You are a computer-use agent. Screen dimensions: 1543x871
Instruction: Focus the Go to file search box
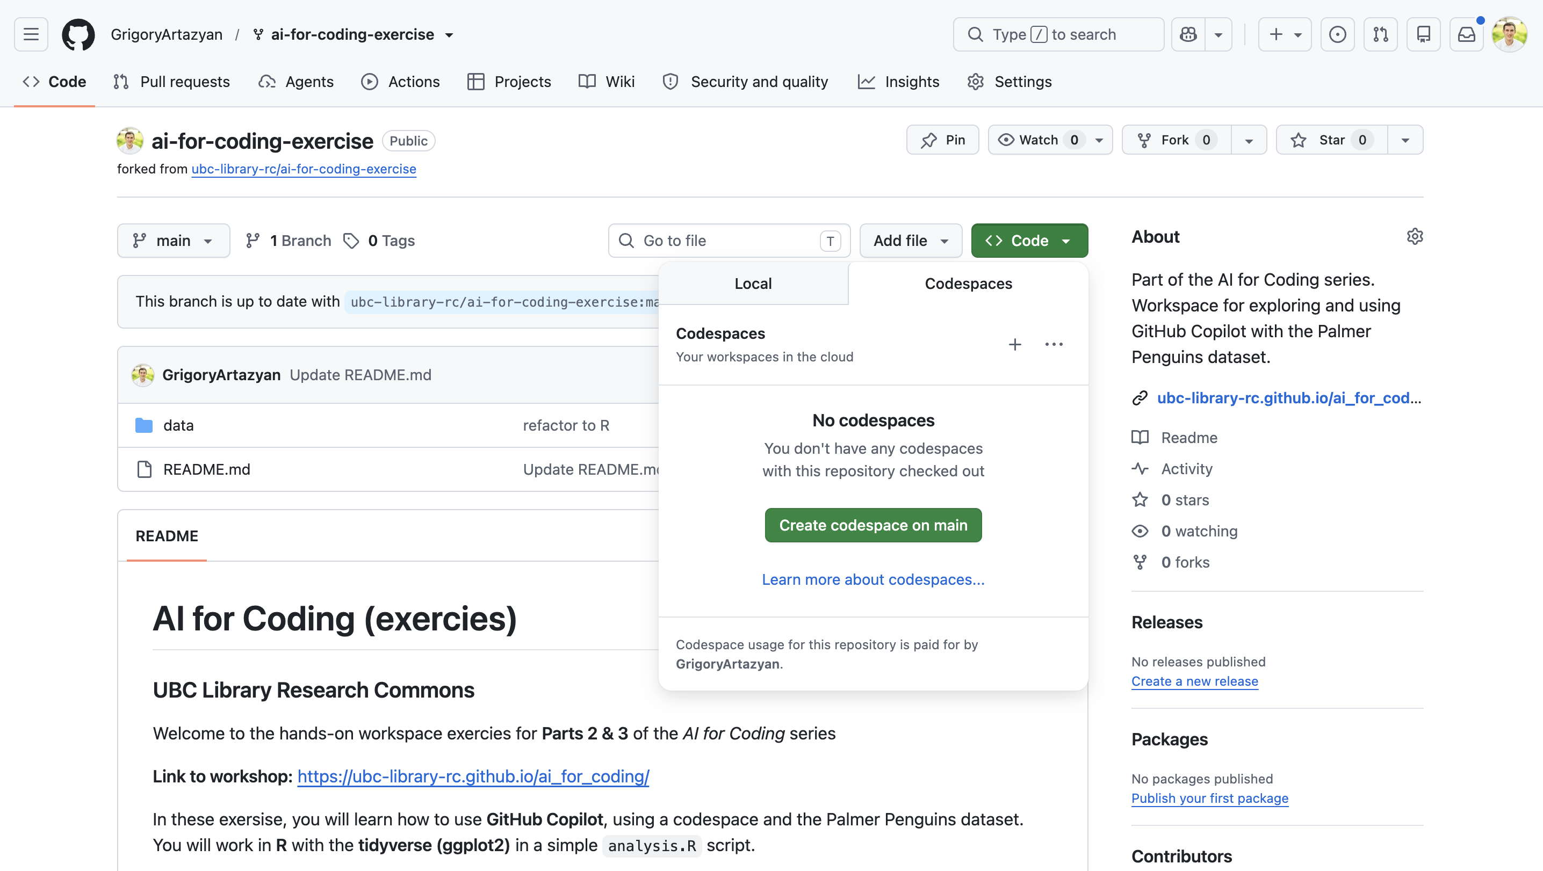tap(729, 241)
